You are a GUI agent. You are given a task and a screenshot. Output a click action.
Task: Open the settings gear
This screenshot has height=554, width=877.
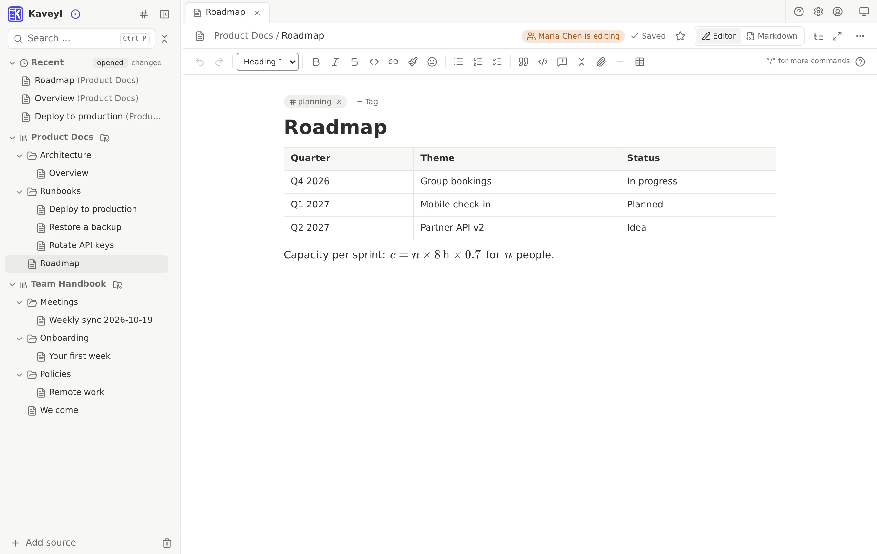click(818, 12)
